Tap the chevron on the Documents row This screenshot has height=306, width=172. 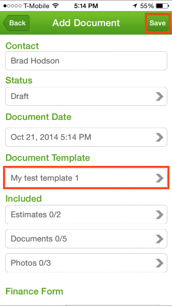coord(159,239)
